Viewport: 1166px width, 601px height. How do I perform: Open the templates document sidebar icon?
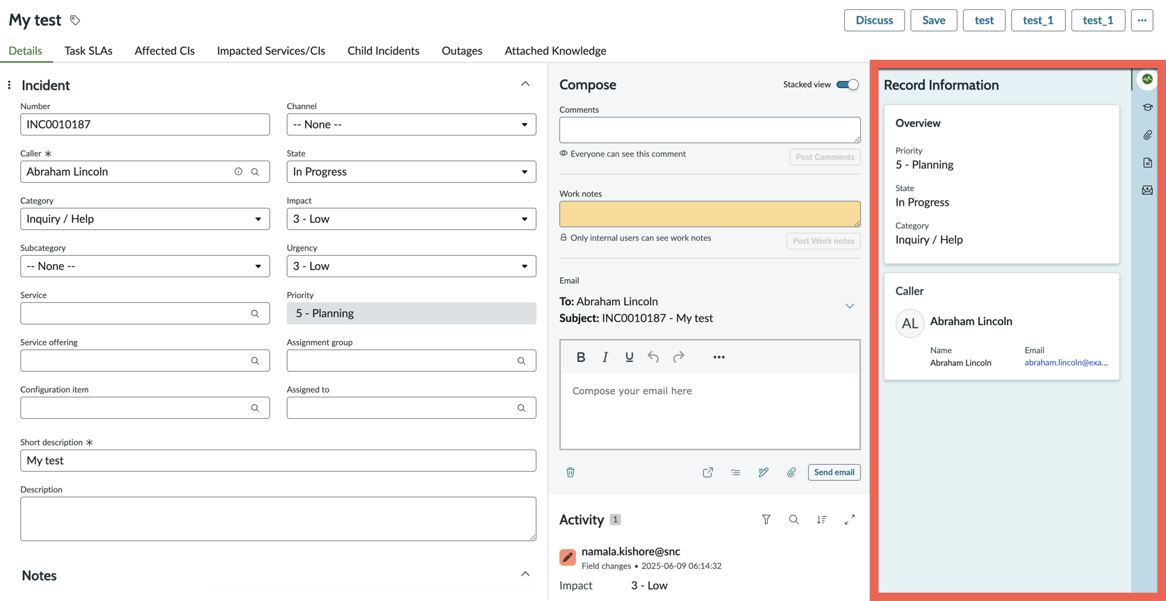[x=1147, y=163]
